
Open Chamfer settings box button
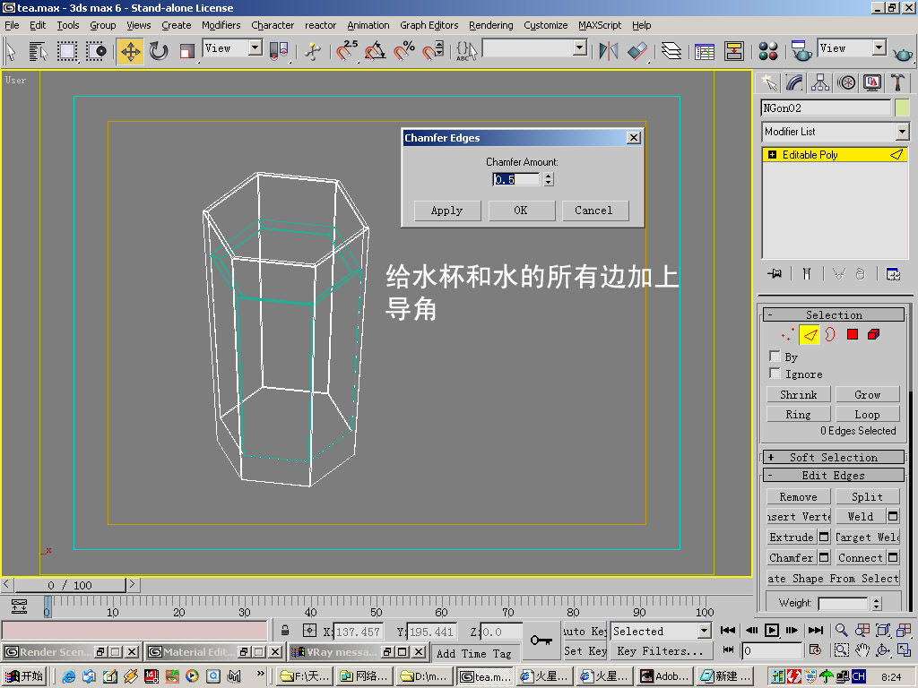click(x=825, y=557)
